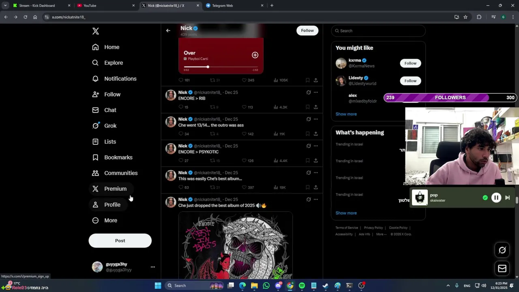Image resolution: width=519 pixels, height=292 pixels.
Task: Click the white Post button
Action: [x=120, y=240]
